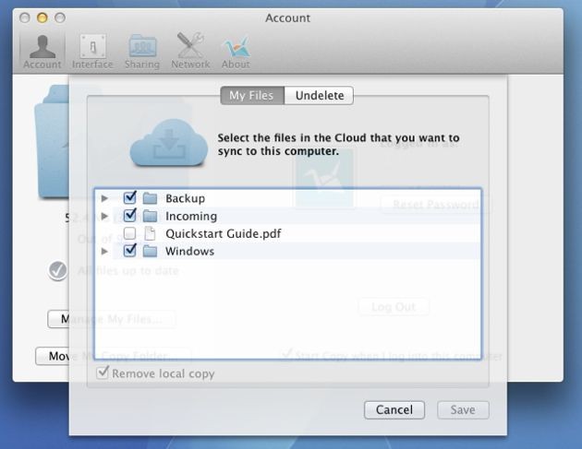Check the Quickstart Guide.pdf checkbox
This screenshot has height=449, width=582.
[129, 233]
